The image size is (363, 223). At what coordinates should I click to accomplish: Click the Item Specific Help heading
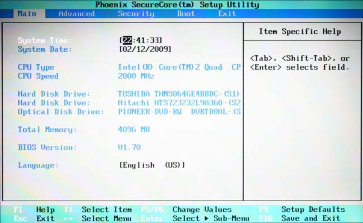pyautogui.click(x=300, y=31)
